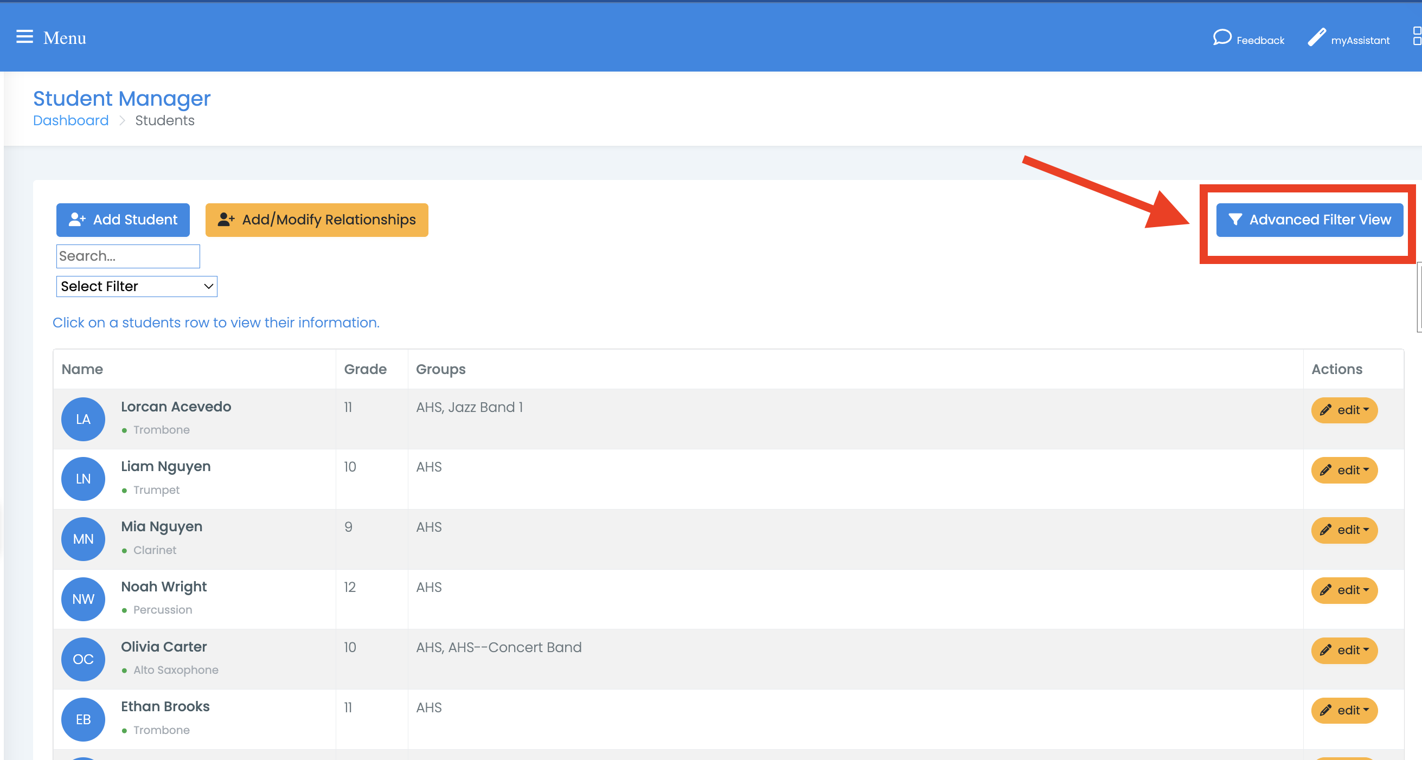Click the Add Student button
This screenshot has width=1422, height=760.
(123, 220)
